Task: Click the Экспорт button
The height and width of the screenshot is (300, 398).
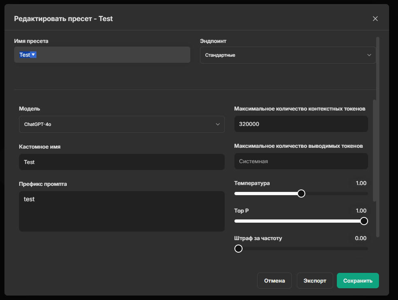Action: 315,281
